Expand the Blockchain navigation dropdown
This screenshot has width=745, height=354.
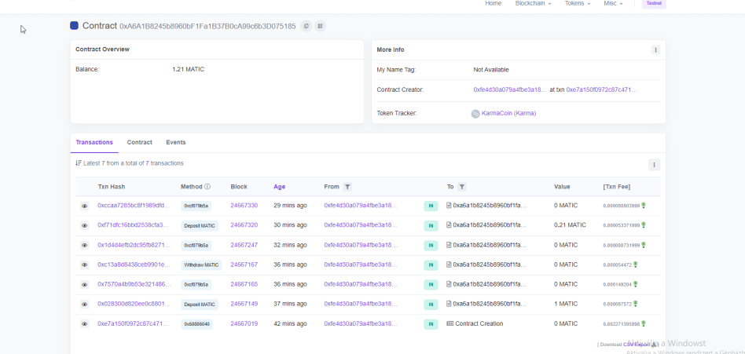coord(533,4)
